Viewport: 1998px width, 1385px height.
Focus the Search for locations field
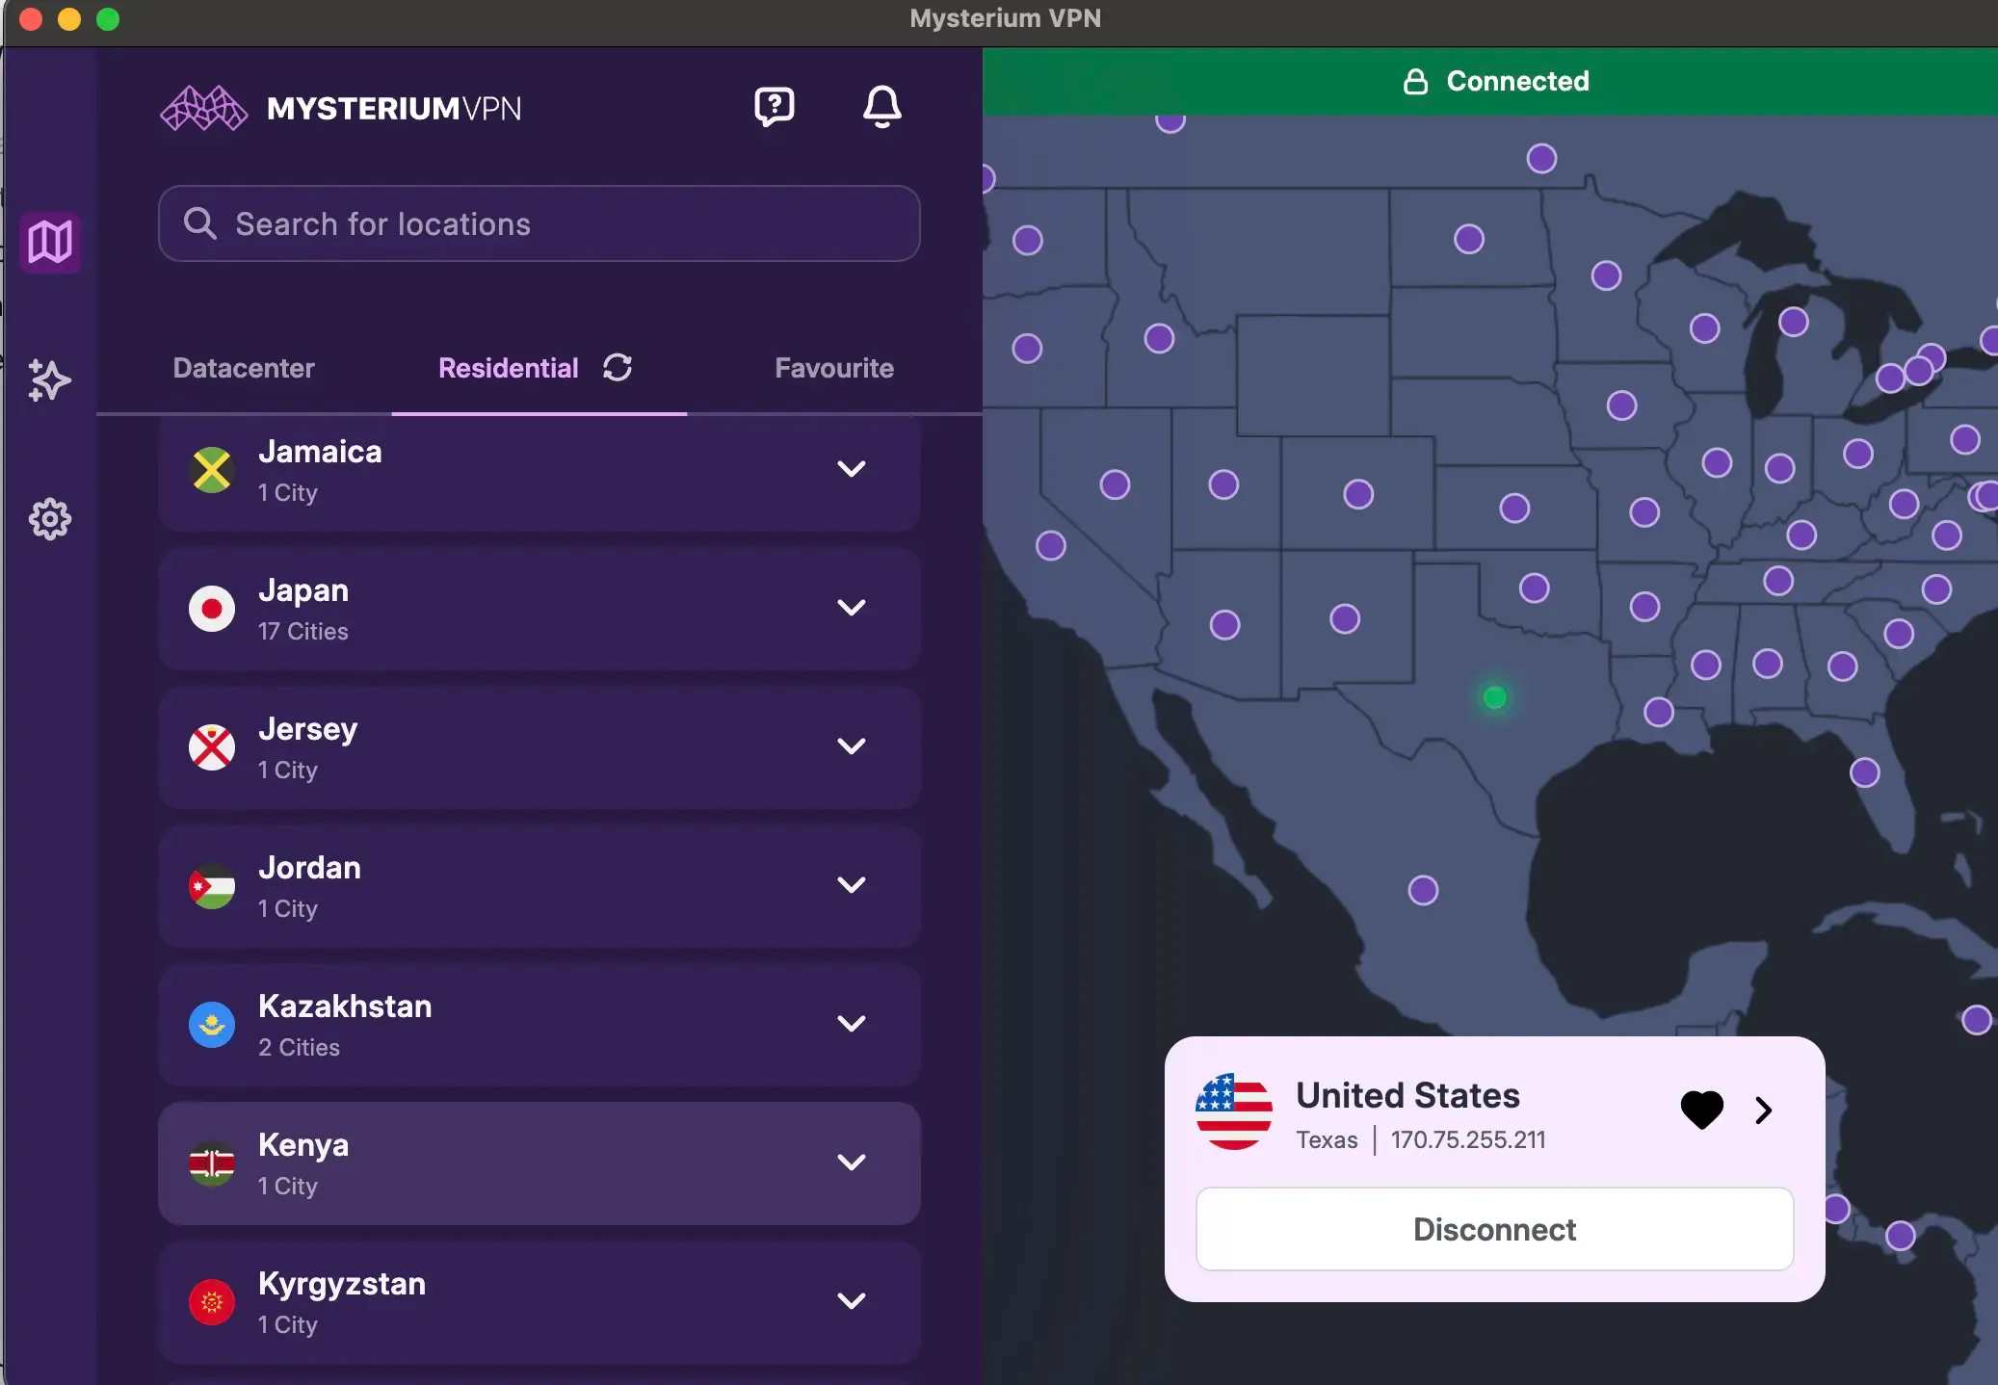[x=539, y=223]
